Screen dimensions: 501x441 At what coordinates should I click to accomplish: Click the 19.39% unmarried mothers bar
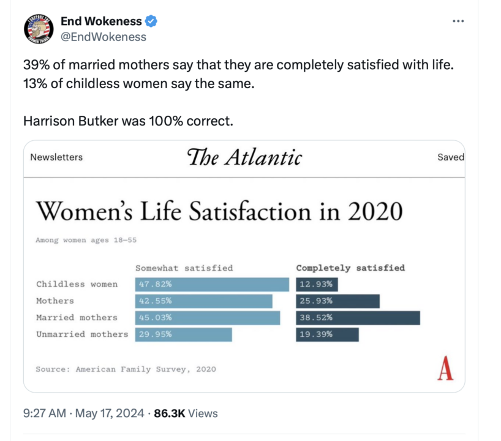[327, 334]
